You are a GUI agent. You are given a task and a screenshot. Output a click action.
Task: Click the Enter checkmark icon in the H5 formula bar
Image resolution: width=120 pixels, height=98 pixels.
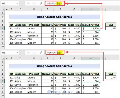click(35, 4)
